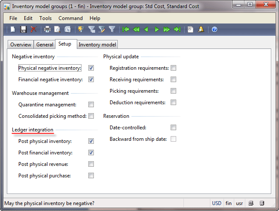This screenshot has height=211, width=279.
Task: Delete record using the red X icon
Action: pos(33,29)
